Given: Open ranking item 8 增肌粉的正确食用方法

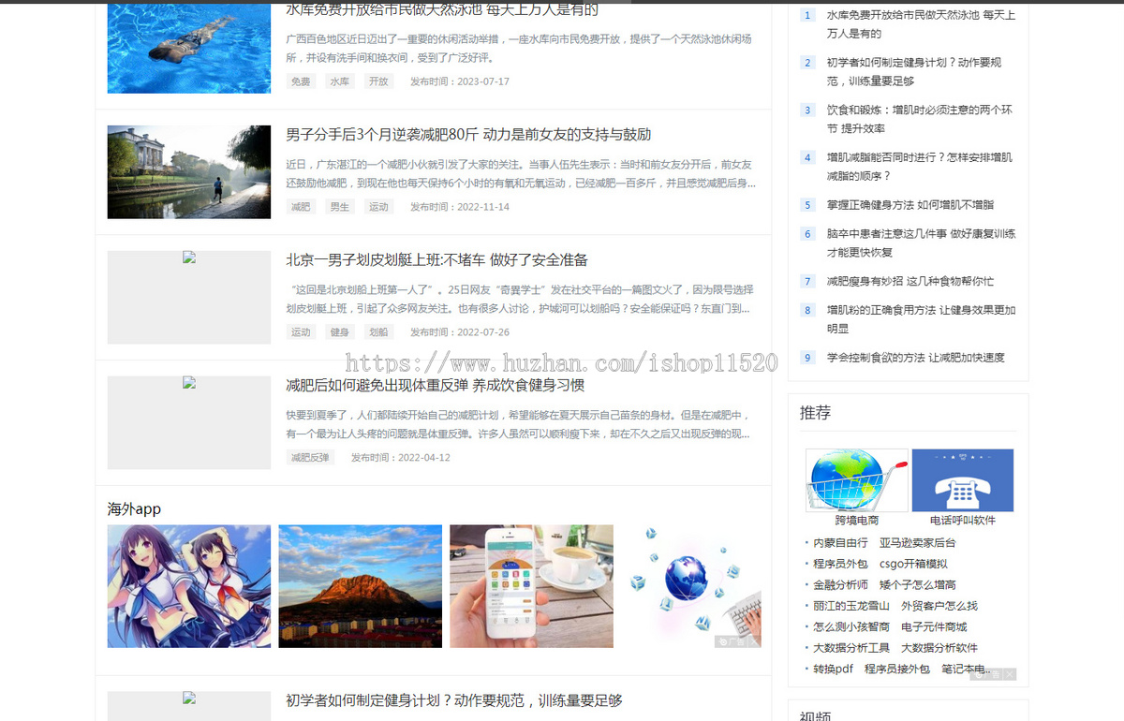Looking at the screenshot, I should 921,319.
